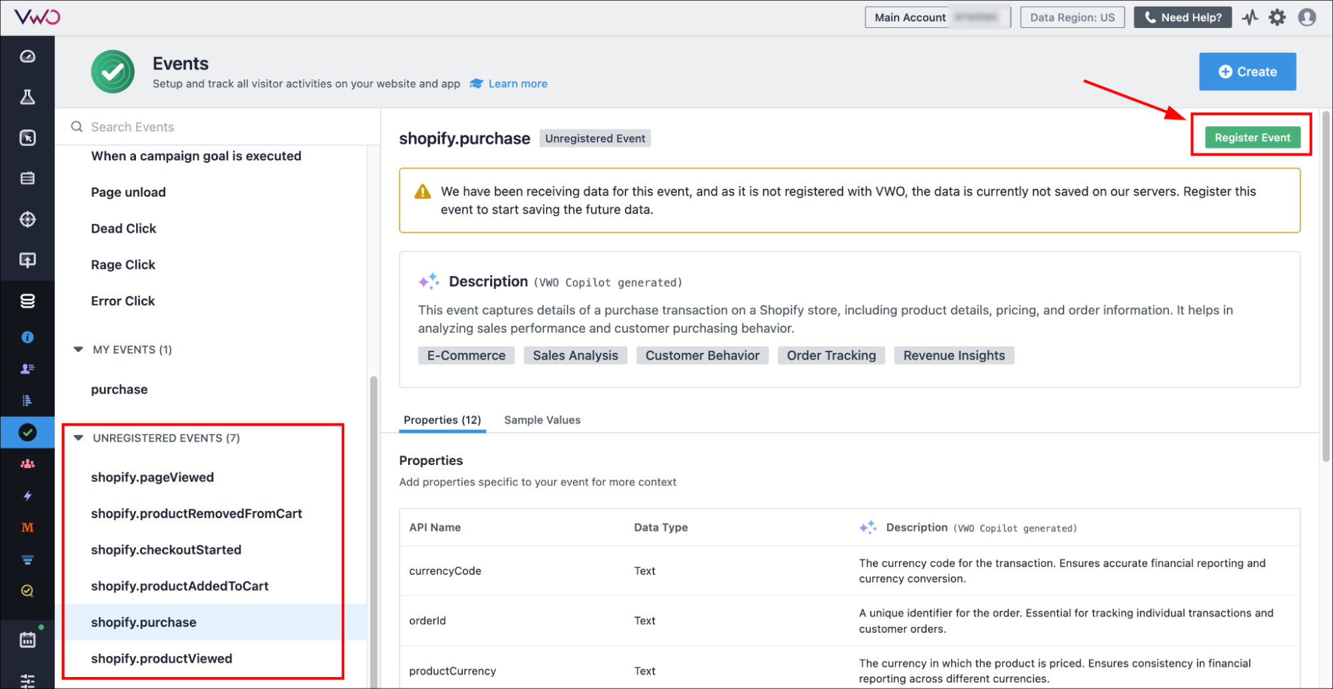Open the Testing flask icon in sidebar
1333x689 pixels.
pyautogui.click(x=27, y=97)
